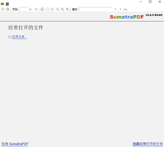Image resolution: width=164 pixels, height=147 pixels.
Task: Find previous search result arrow
Action: click(115, 9)
